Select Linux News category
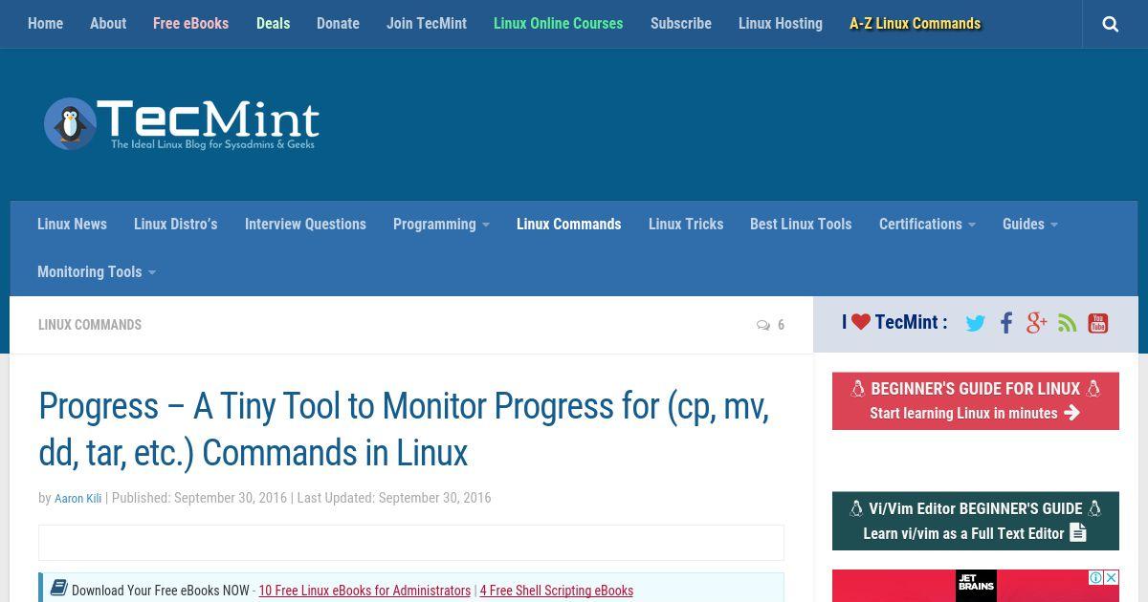Screen dimensions: 1148x602 pyautogui.click(x=72, y=224)
